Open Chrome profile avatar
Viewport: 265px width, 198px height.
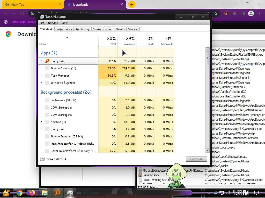(251, 13)
